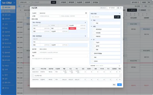The height and width of the screenshot is (95, 153).
Task: Remove the 미수 > 미수수납 service block
Action: pyautogui.click(x=85, y=22)
